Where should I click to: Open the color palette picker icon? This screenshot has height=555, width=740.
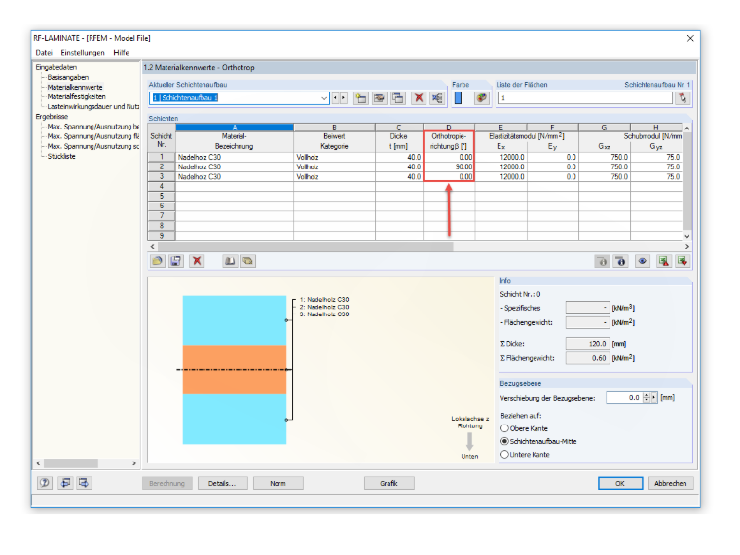click(x=481, y=98)
